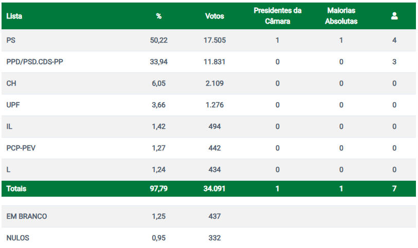Click total seats value 7
The width and height of the screenshot is (418, 248).
tap(394, 188)
